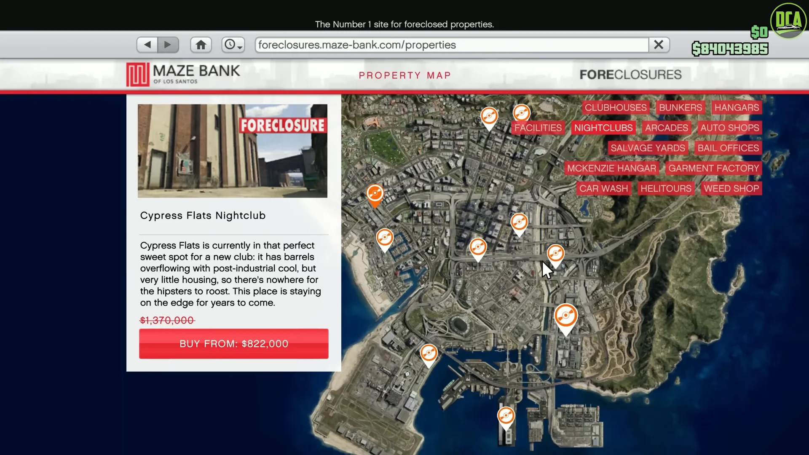Show Salvage Yards on the map
Viewport: 809px width, 455px height.
tap(648, 148)
